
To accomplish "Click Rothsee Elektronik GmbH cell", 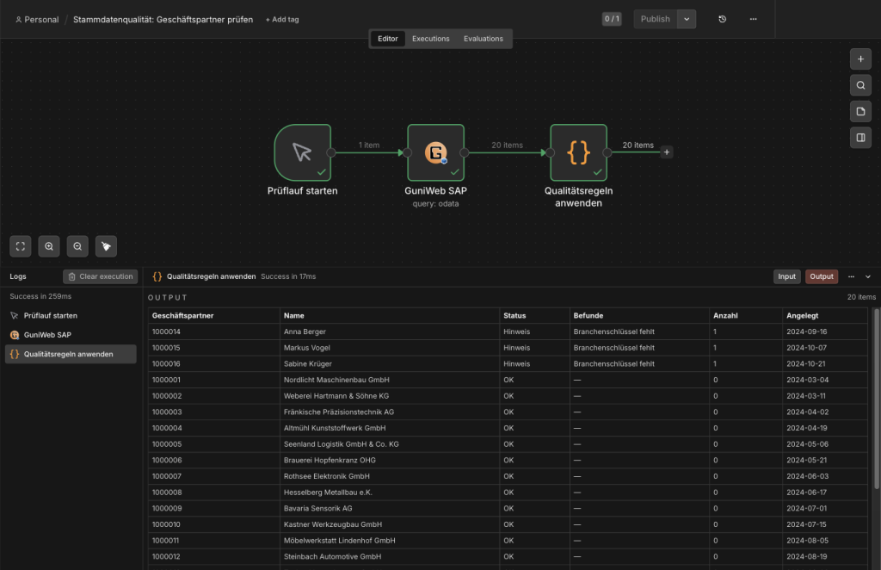I will 390,476.
